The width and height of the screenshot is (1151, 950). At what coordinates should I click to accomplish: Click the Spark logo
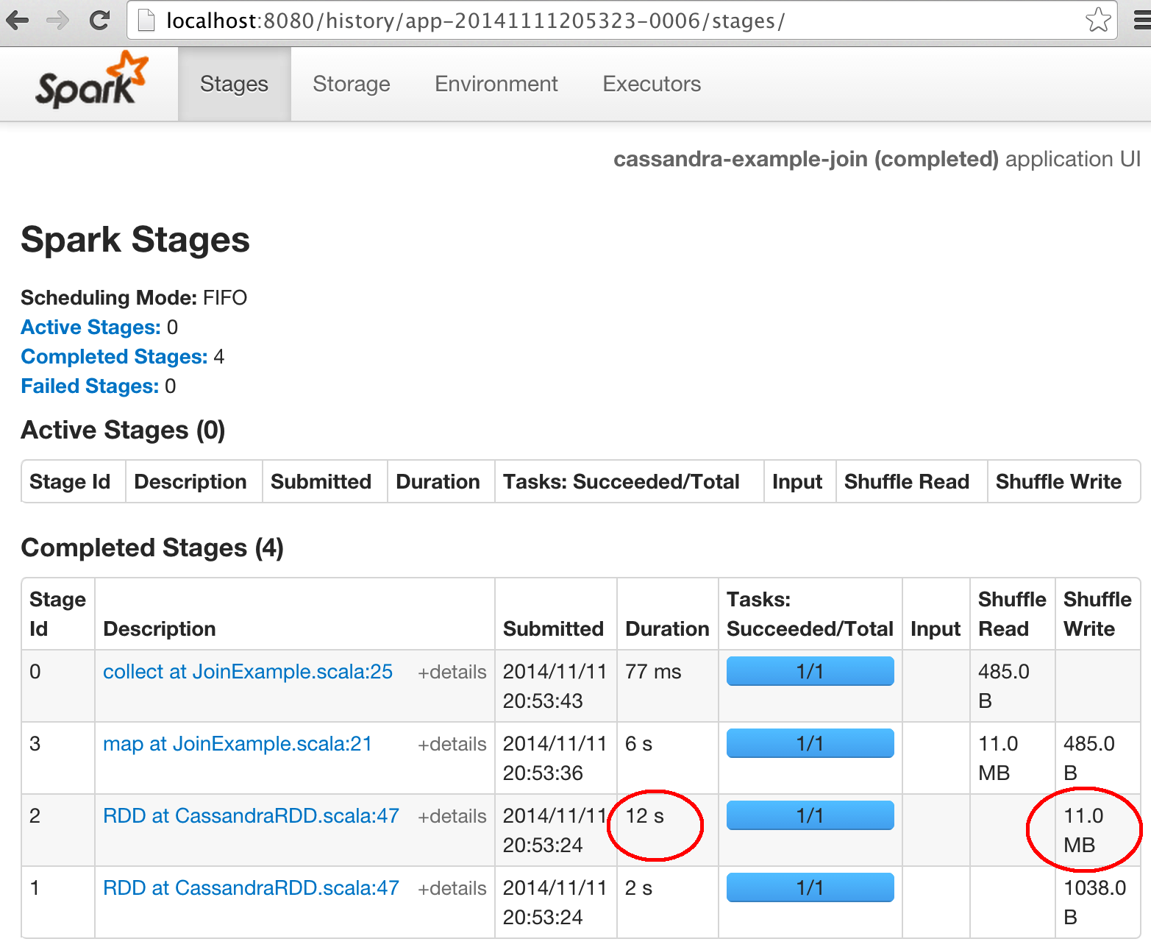[91, 81]
